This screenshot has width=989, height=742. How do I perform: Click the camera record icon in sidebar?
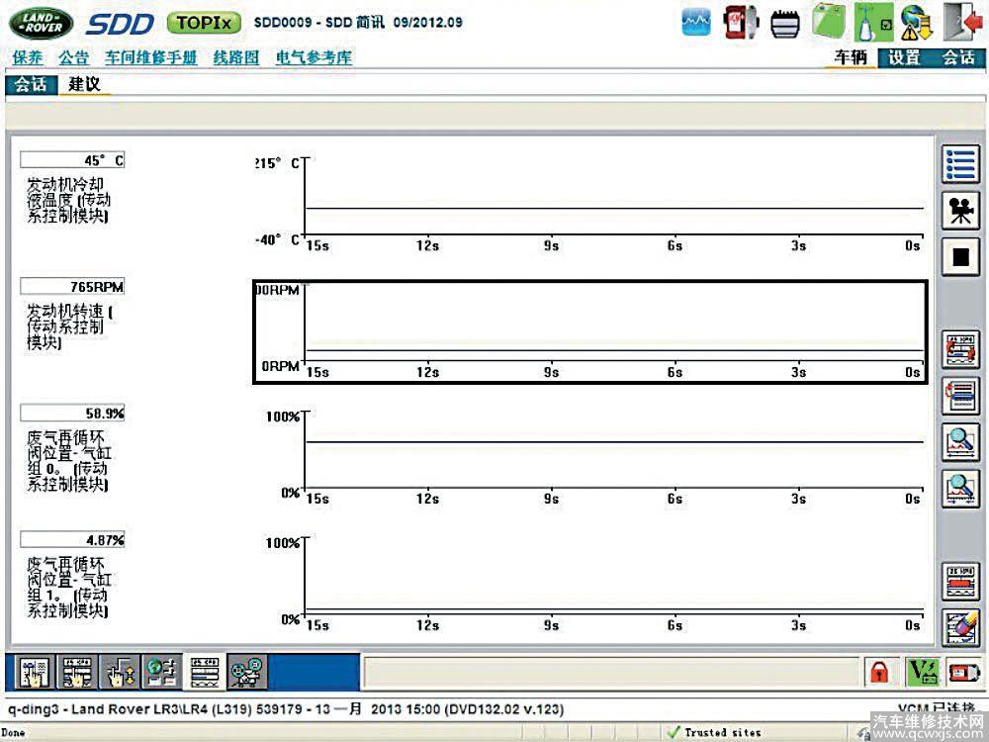point(959,211)
